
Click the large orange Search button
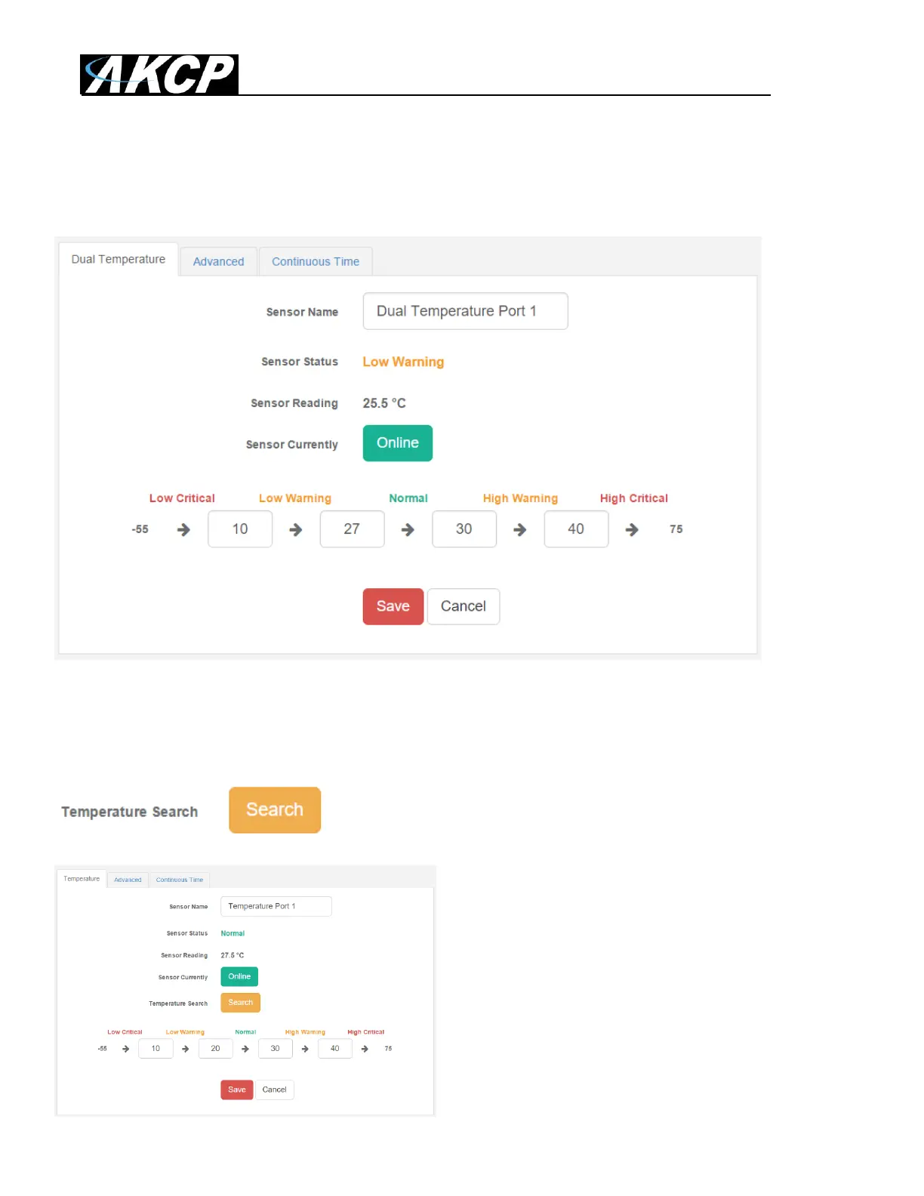click(275, 810)
